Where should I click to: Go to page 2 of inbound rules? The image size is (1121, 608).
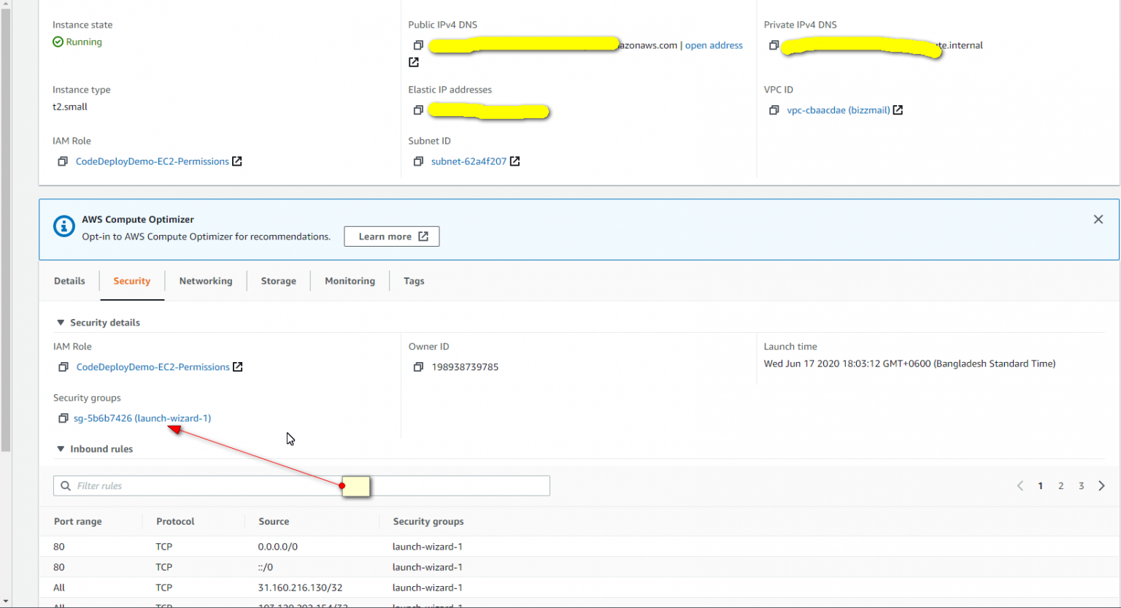[x=1060, y=485]
